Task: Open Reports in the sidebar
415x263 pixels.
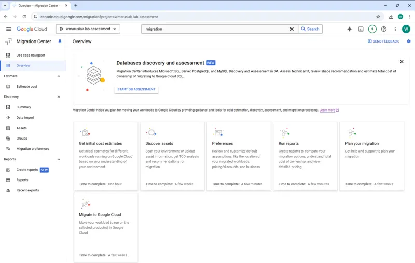Action: pos(33,180)
